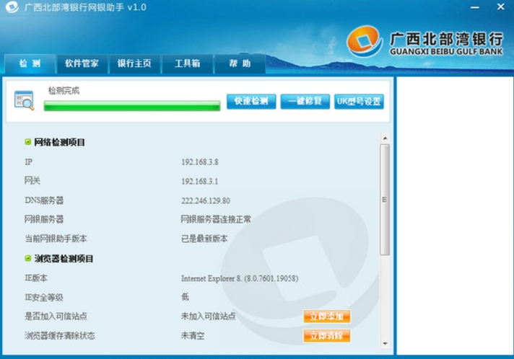This screenshot has height=359, width=514.
Task: Click the IE security level value 低
Action: tap(186, 297)
